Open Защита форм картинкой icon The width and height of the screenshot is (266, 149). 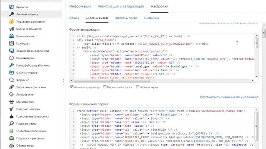coord(11,50)
